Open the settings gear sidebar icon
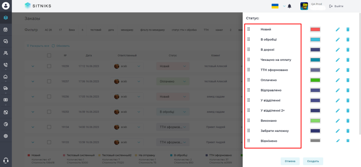 (6, 136)
